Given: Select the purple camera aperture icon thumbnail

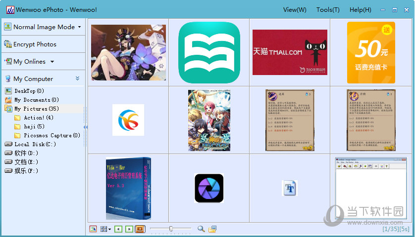Looking at the screenshot, I should [x=209, y=188].
